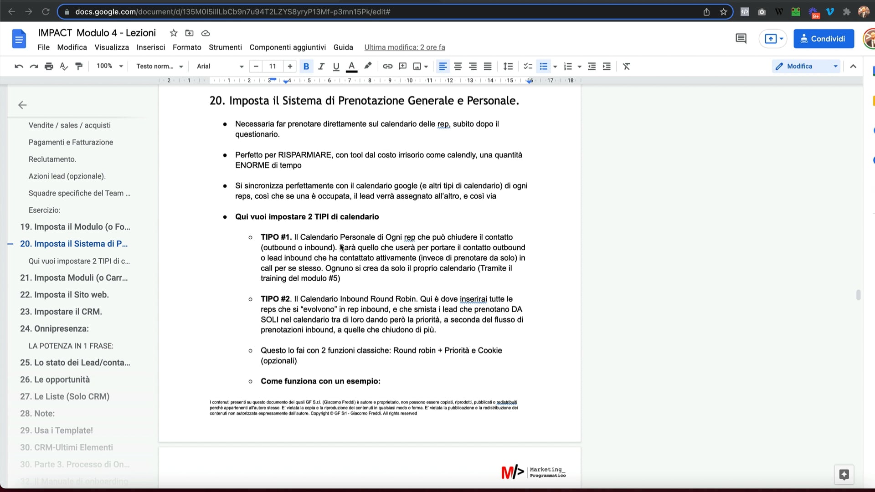Click the Condividi share button

824,39
